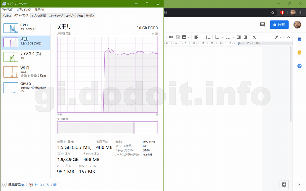This screenshot has width=306, height=191.
Task: Open text alignment dropdown in Docs
Action: point(197,37)
